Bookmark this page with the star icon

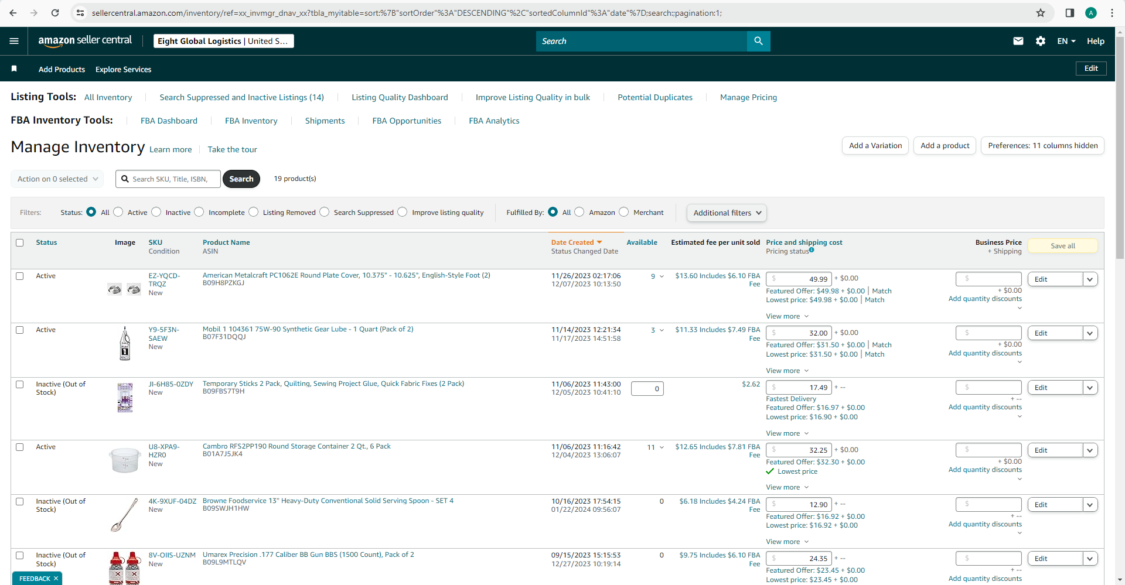[1041, 13]
